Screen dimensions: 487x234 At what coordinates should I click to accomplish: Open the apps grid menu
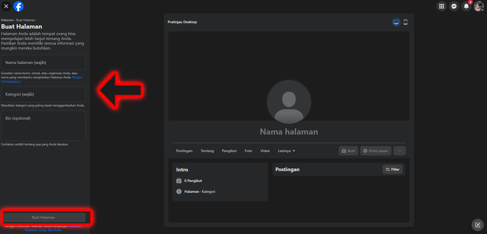[441, 6]
